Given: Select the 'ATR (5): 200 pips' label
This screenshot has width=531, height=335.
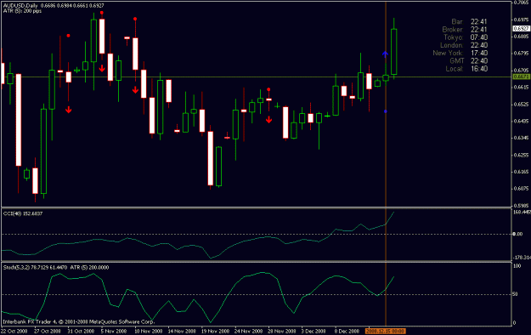Looking at the screenshot, I should point(22,11).
